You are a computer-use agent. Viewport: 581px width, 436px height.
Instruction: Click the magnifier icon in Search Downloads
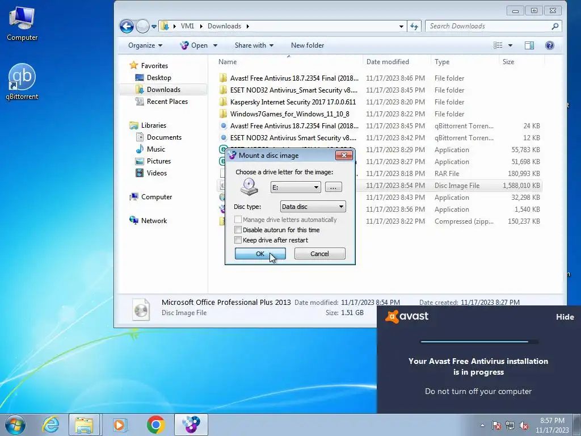click(x=555, y=26)
